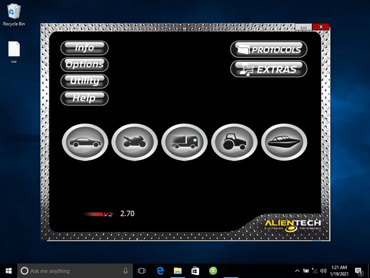Select the vw file on desktop

(x=14, y=53)
